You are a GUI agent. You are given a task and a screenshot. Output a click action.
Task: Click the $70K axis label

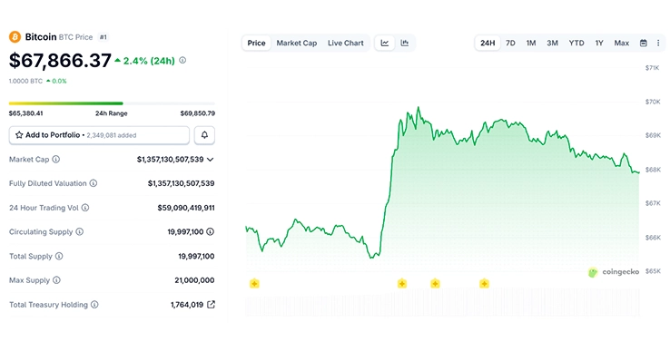tap(653, 102)
